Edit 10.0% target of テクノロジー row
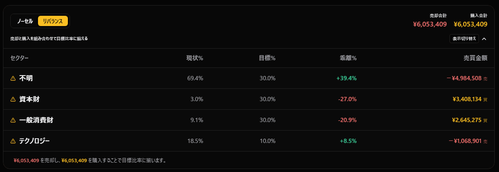The height and width of the screenshot is (172, 499). pyautogui.click(x=267, y=141)
